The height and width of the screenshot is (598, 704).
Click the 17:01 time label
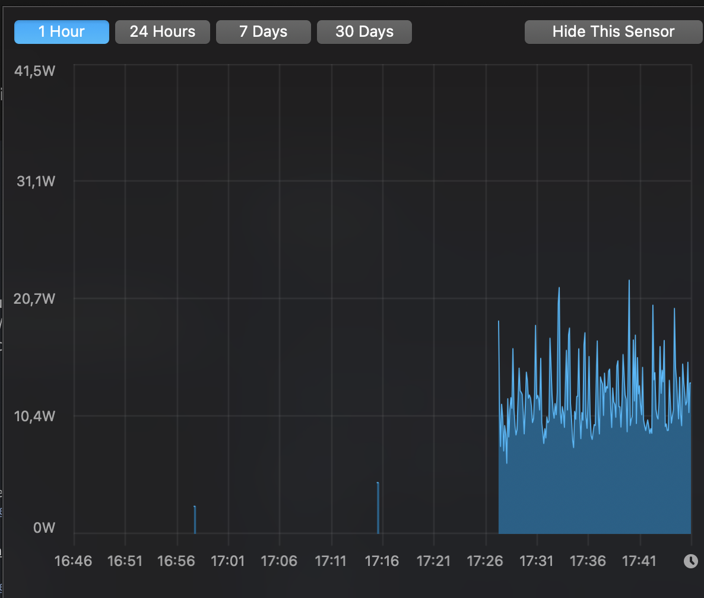(x=227, y=561)
